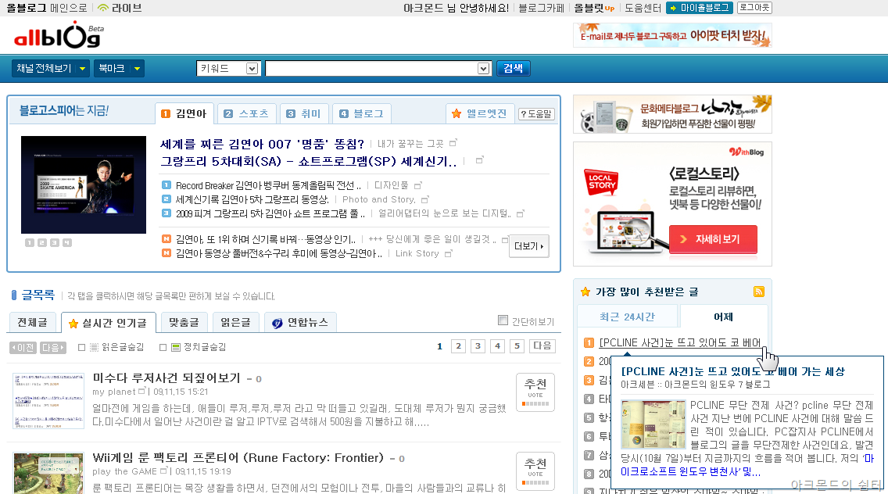This screenshot has width=888, height=494.
Task: Click the allblog Beta logo
Action: tap(59, 37)
